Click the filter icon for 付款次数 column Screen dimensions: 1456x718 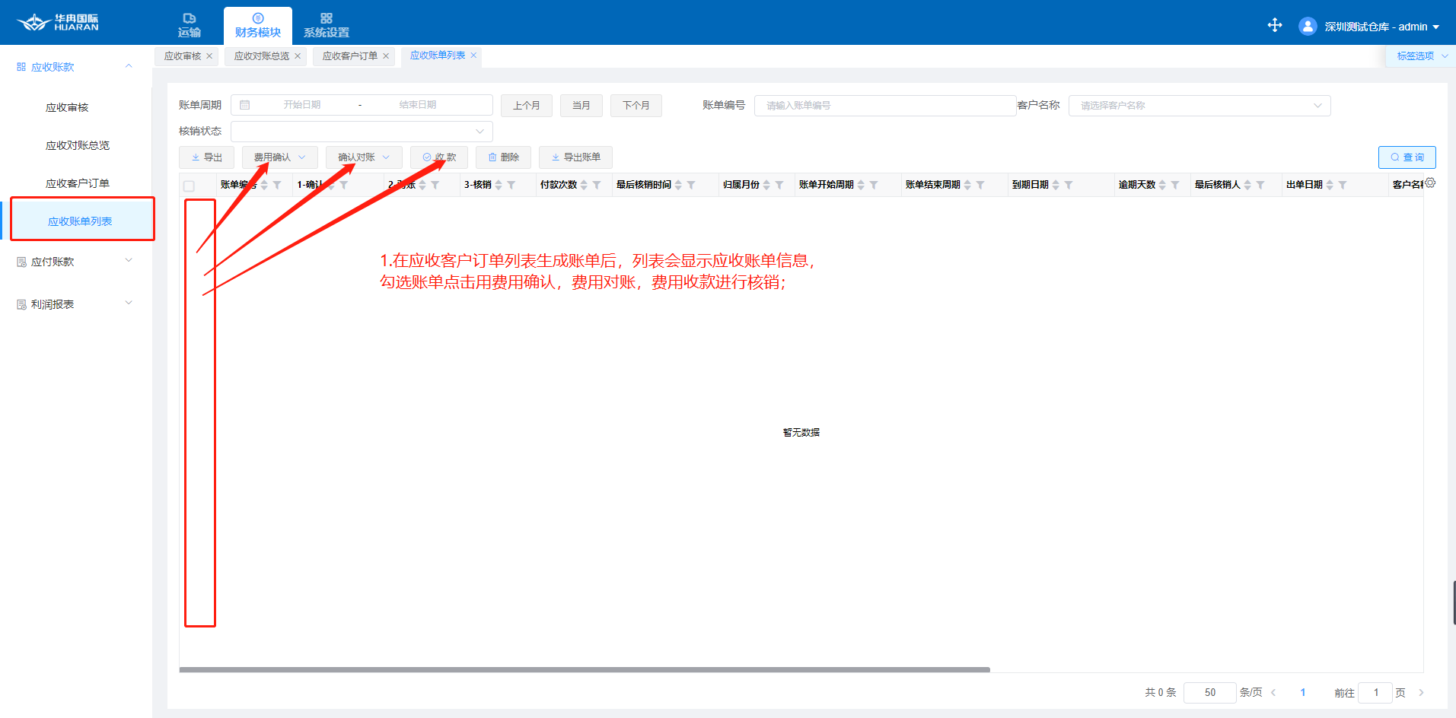pyautogui.click(x=597, y=185)
